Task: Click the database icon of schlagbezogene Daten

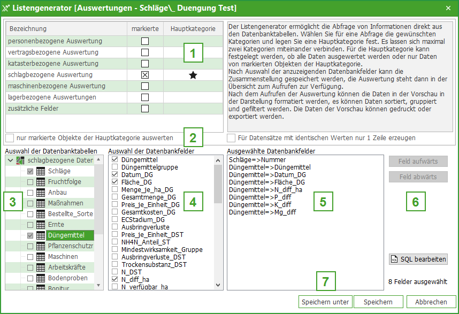Action: (21, 160)
